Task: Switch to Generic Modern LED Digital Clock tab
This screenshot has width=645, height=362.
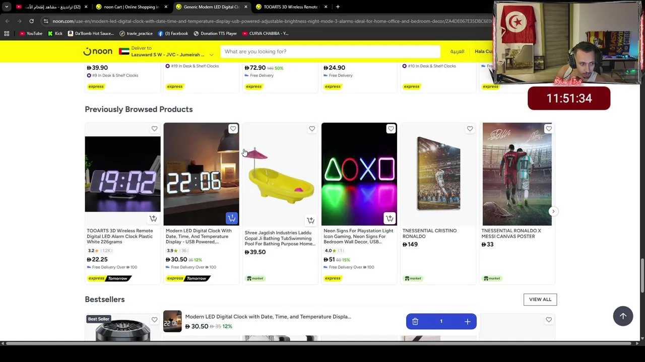Action: tap(211, 7)
